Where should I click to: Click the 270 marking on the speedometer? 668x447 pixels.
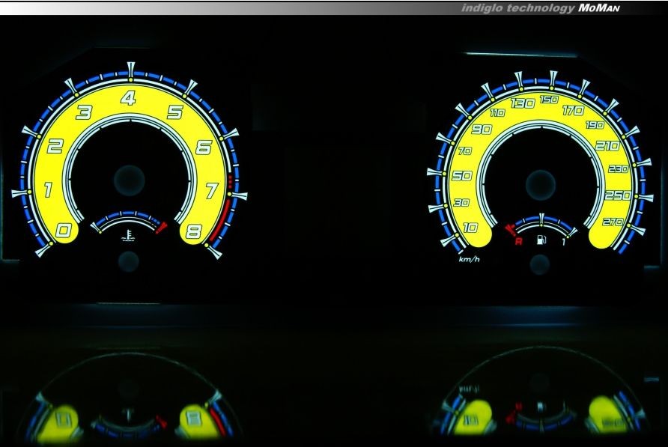(x=611, y=222)
